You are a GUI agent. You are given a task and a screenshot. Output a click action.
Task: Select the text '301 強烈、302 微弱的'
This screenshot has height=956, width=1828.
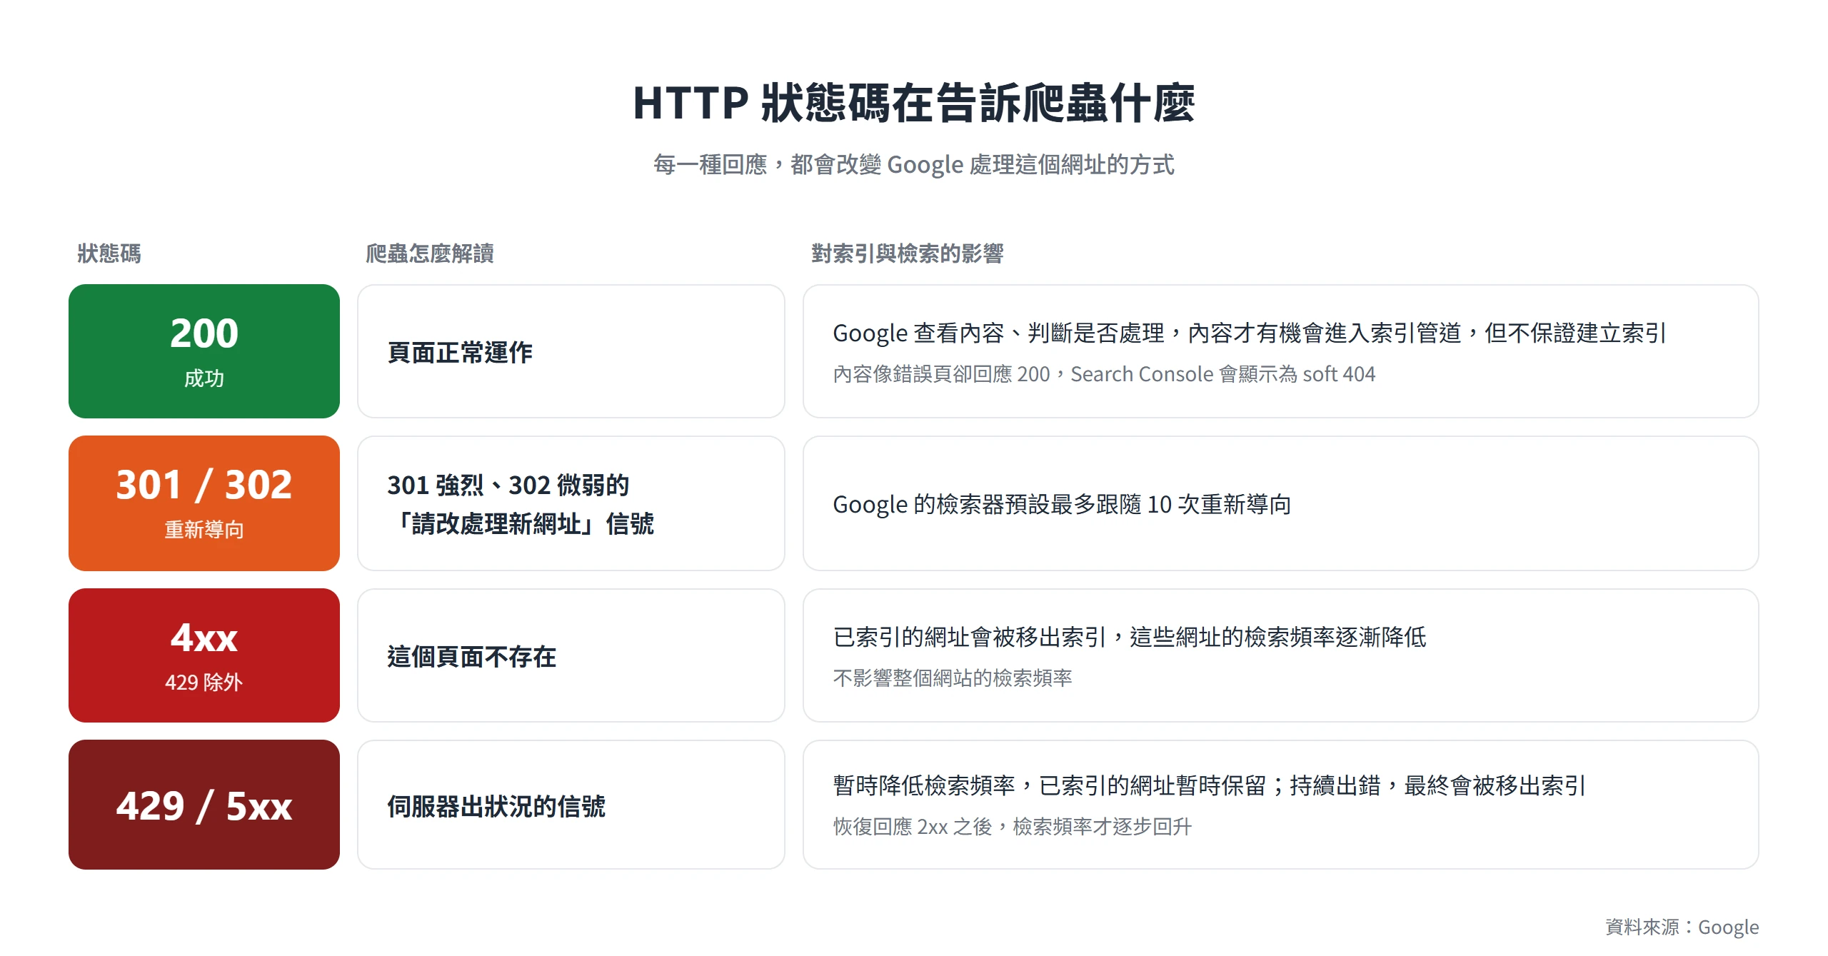pos(508,485)
